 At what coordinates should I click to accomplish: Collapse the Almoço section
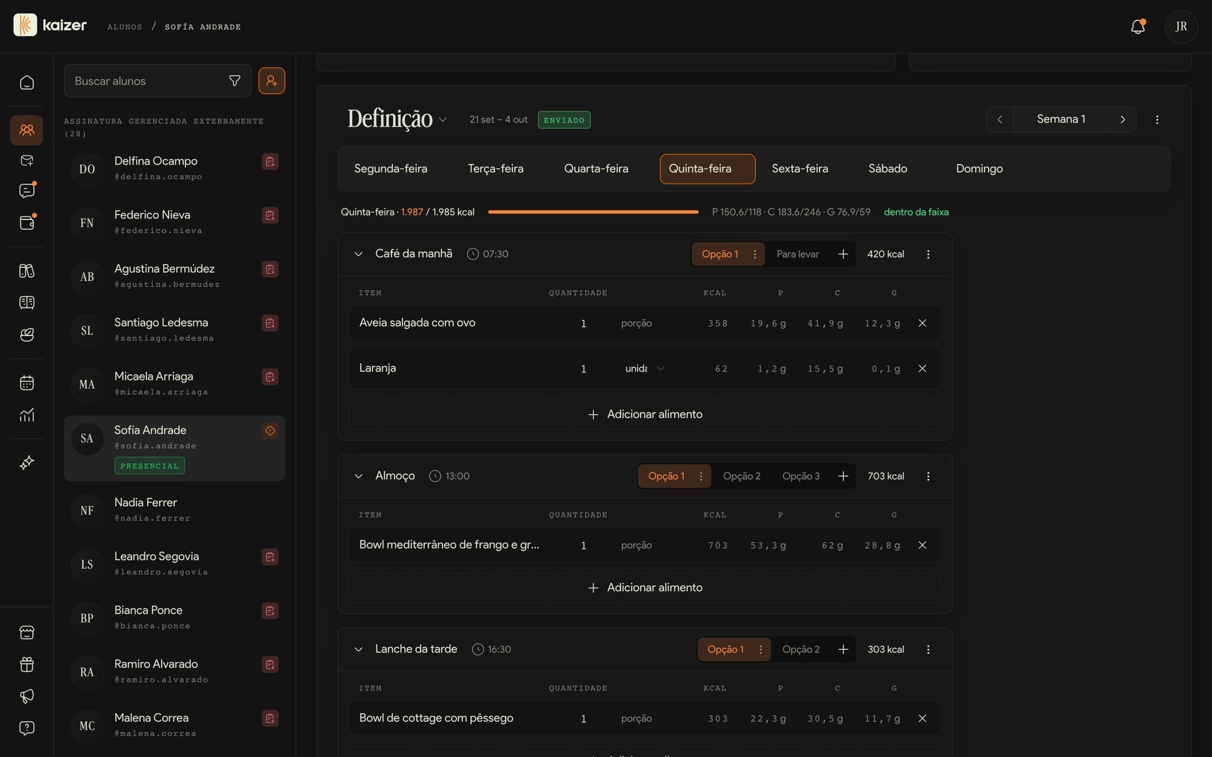pyautogui.click(x=358, y=476)
